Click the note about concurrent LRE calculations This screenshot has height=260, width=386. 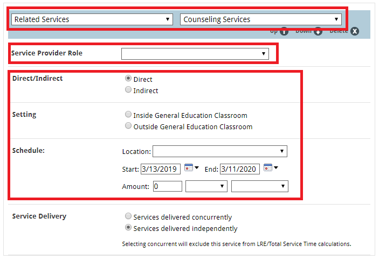(x=237, y=244)
